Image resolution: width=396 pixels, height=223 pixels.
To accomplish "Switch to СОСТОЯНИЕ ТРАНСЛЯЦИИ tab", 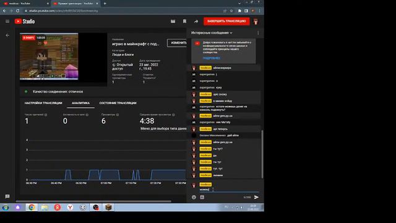I will [118, 103].
